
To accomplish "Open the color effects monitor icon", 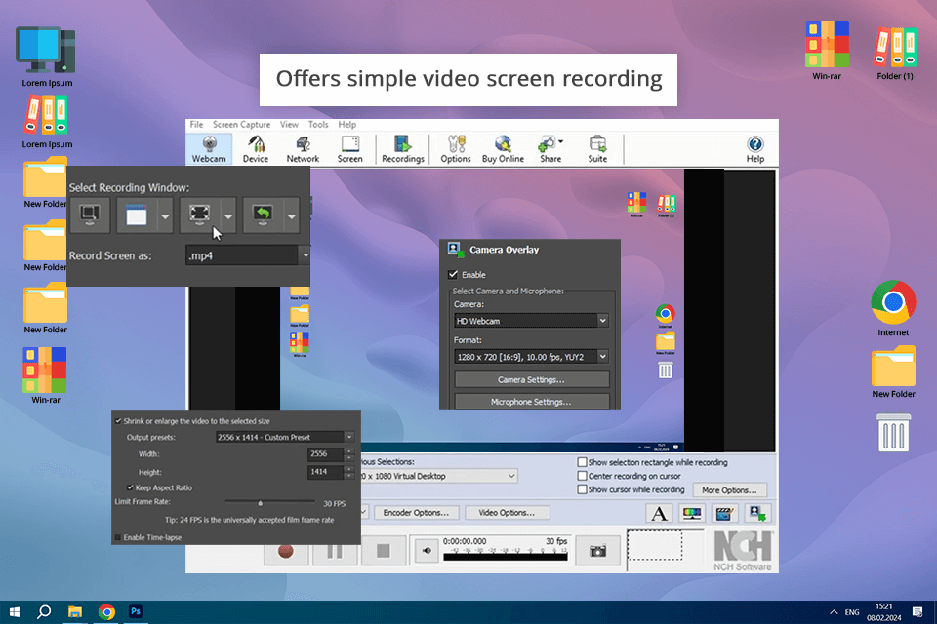I will point(692,514).
